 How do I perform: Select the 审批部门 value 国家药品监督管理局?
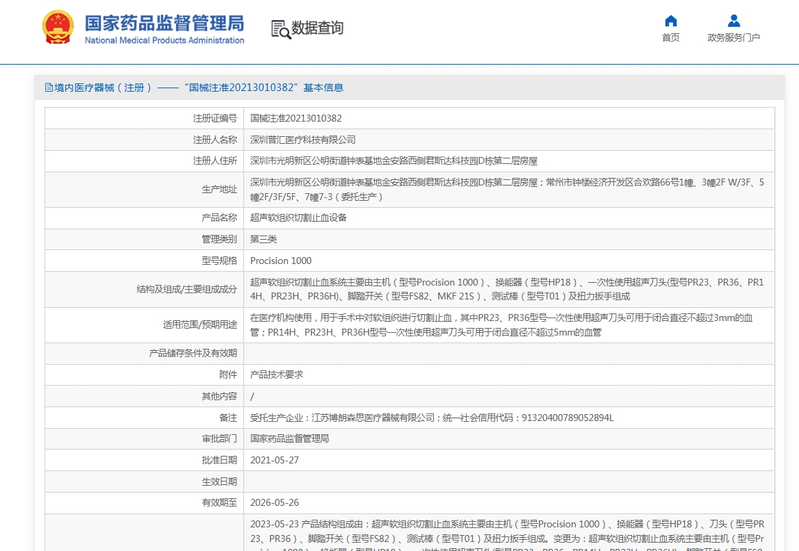coord(289,438)
